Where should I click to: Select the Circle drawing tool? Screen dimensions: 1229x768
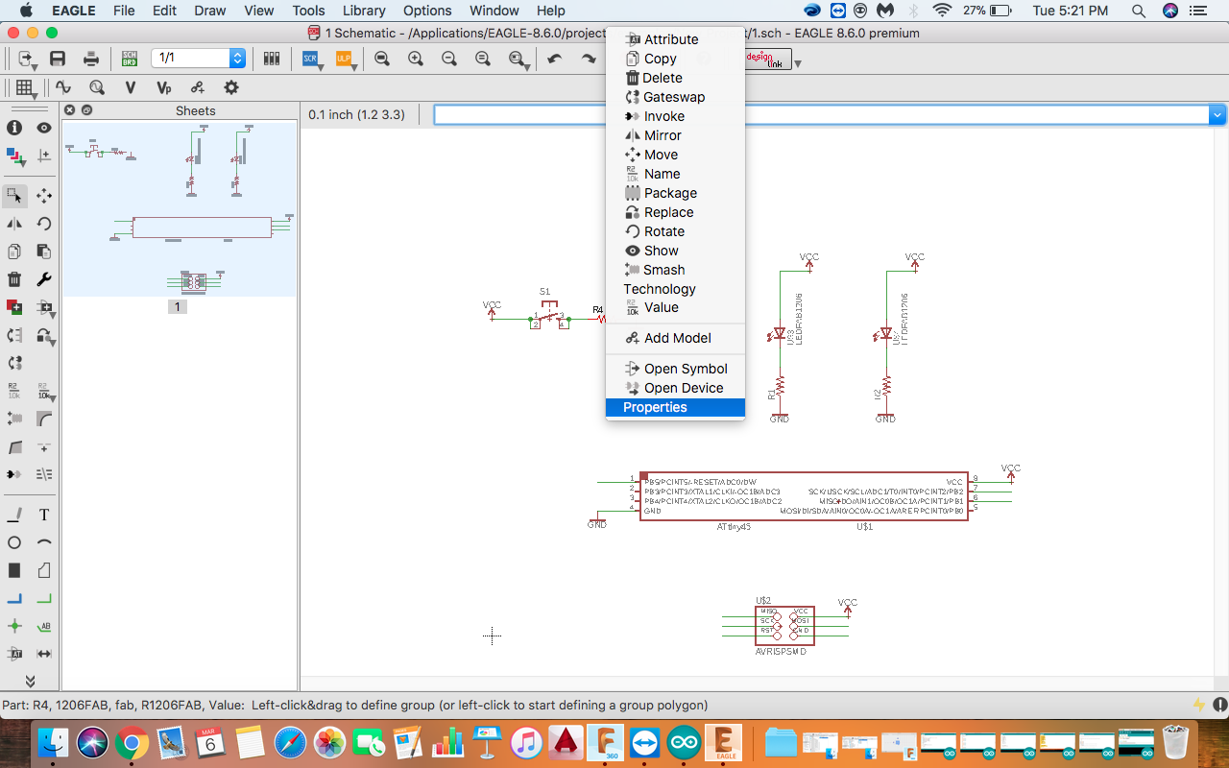(14, 543)
